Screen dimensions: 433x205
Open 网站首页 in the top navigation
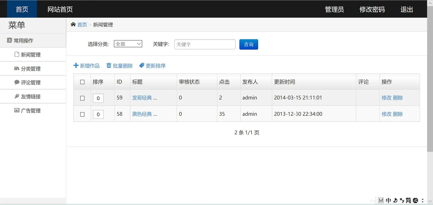click(60, 9)
